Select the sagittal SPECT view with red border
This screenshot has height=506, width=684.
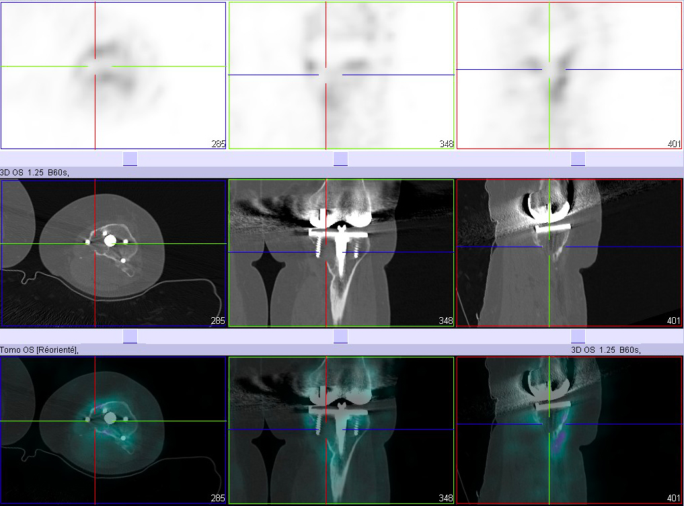[569, 76]
